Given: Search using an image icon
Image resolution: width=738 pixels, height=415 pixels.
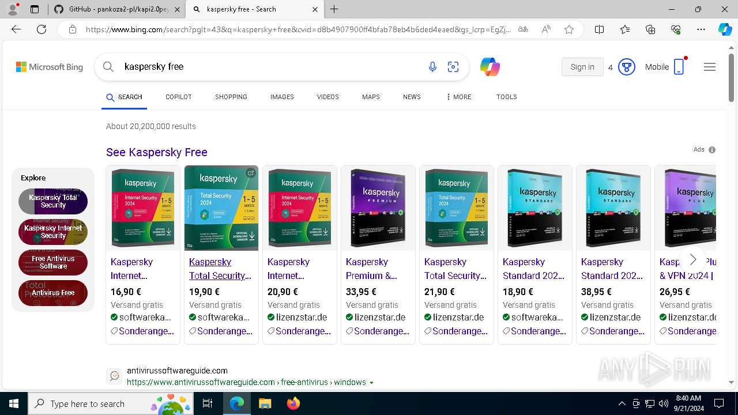Looking at the screenshot, I should coord(453,67).
